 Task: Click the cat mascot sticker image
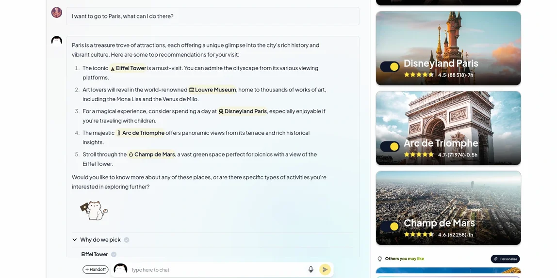click(94, 210)
